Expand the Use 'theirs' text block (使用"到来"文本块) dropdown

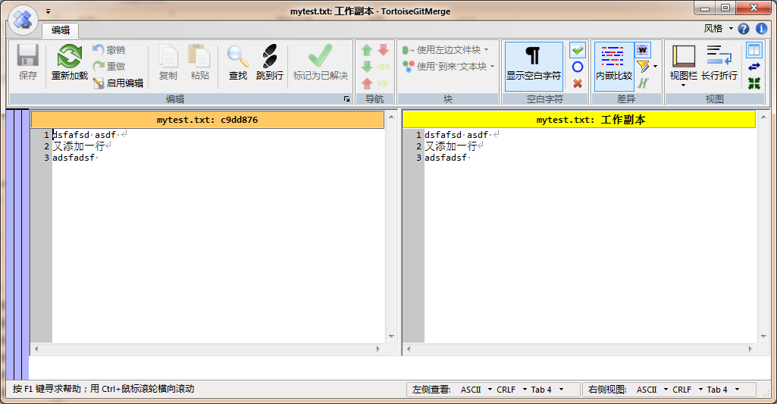tap(492, 67)
